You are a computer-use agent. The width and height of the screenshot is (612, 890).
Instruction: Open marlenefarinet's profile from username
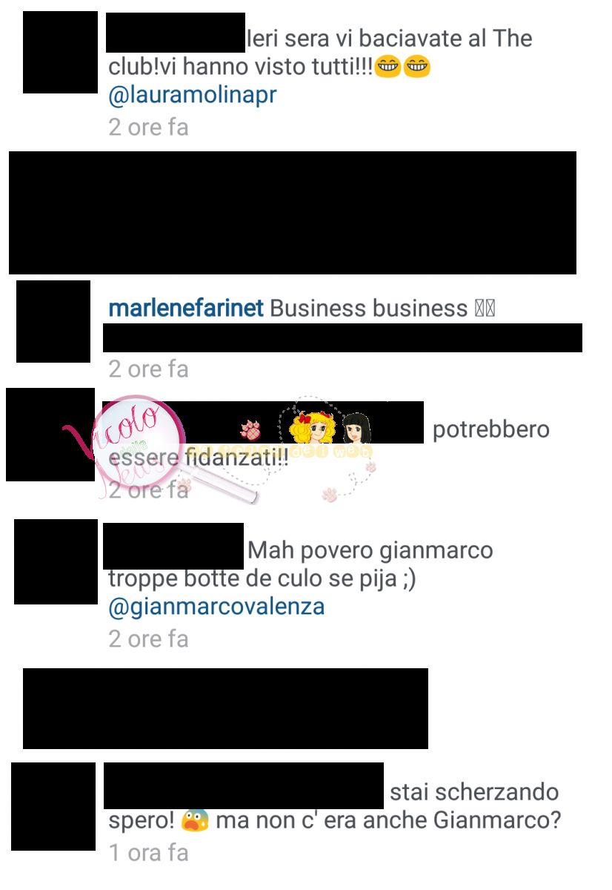click(186, 309)
